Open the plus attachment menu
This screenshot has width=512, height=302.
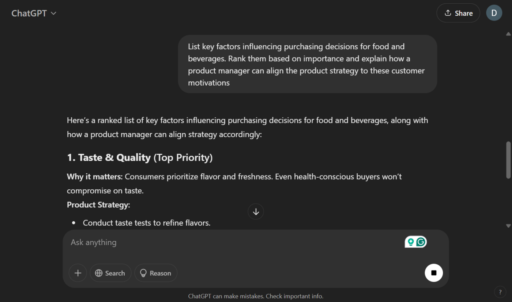[78, 273]
